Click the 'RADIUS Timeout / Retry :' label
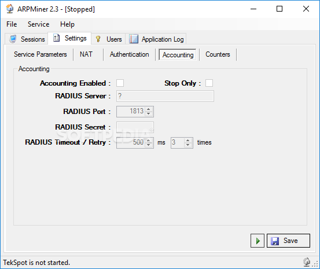This screenshot has width=320, height=269. pyautogui.click(x=68, y=142)
